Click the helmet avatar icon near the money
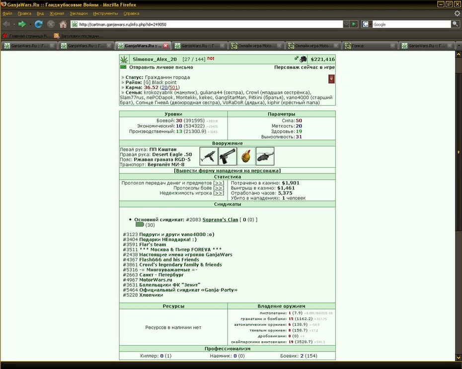The image size is (462, 369). pyautogui.click(x=303, y=59)
